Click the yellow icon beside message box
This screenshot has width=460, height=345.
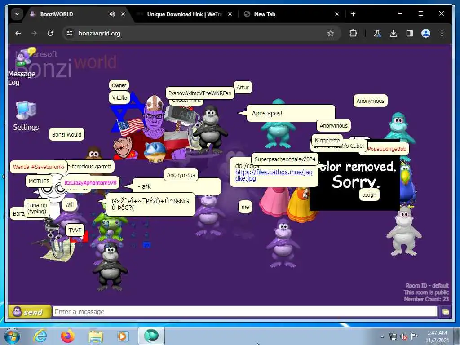(x=445, y=312)
